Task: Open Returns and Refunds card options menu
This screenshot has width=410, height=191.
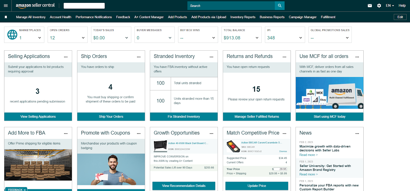Action: click(x=284, y=57)
